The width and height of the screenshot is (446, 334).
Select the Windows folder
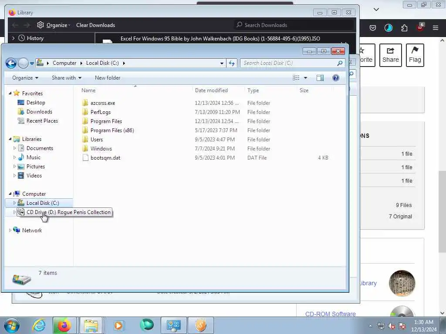coord(101,149)
